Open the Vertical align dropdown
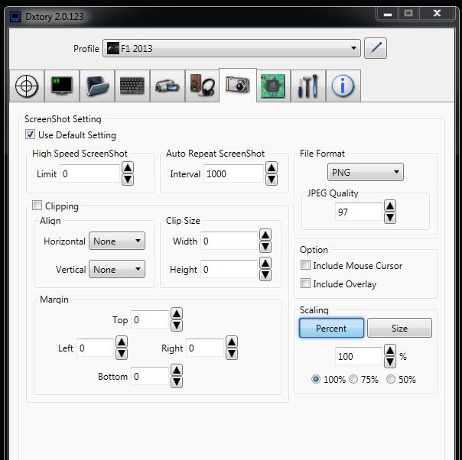Viewport: 462px width, 460px height. (x=117, y=269)
